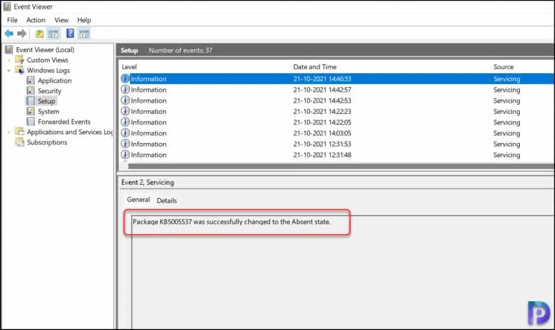Select event timestamp 21-10-2021 14:22:23
The image size is (555, 330).
click(x=322, y=112)
